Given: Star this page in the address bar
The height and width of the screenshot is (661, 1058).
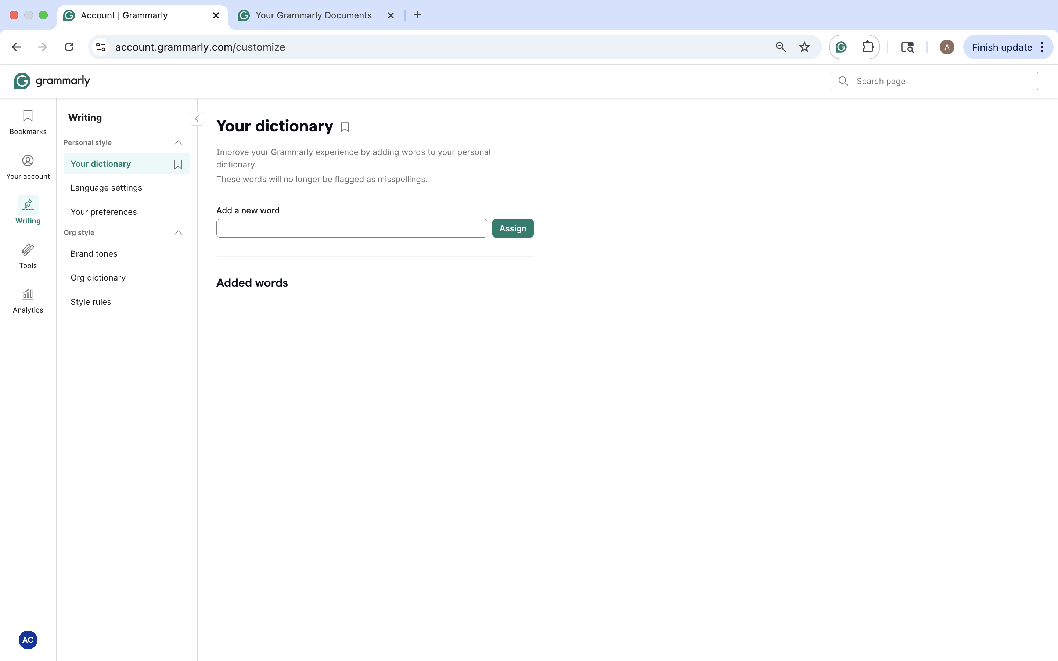Looking at the screenshot, I should coord(804,47).
